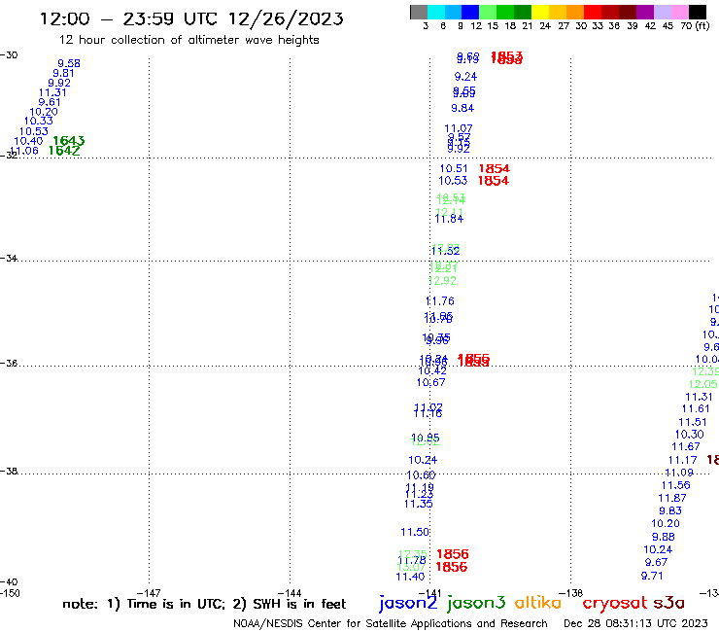
Task: Select the orange 'altika' legend label
Action: [538, 603]
